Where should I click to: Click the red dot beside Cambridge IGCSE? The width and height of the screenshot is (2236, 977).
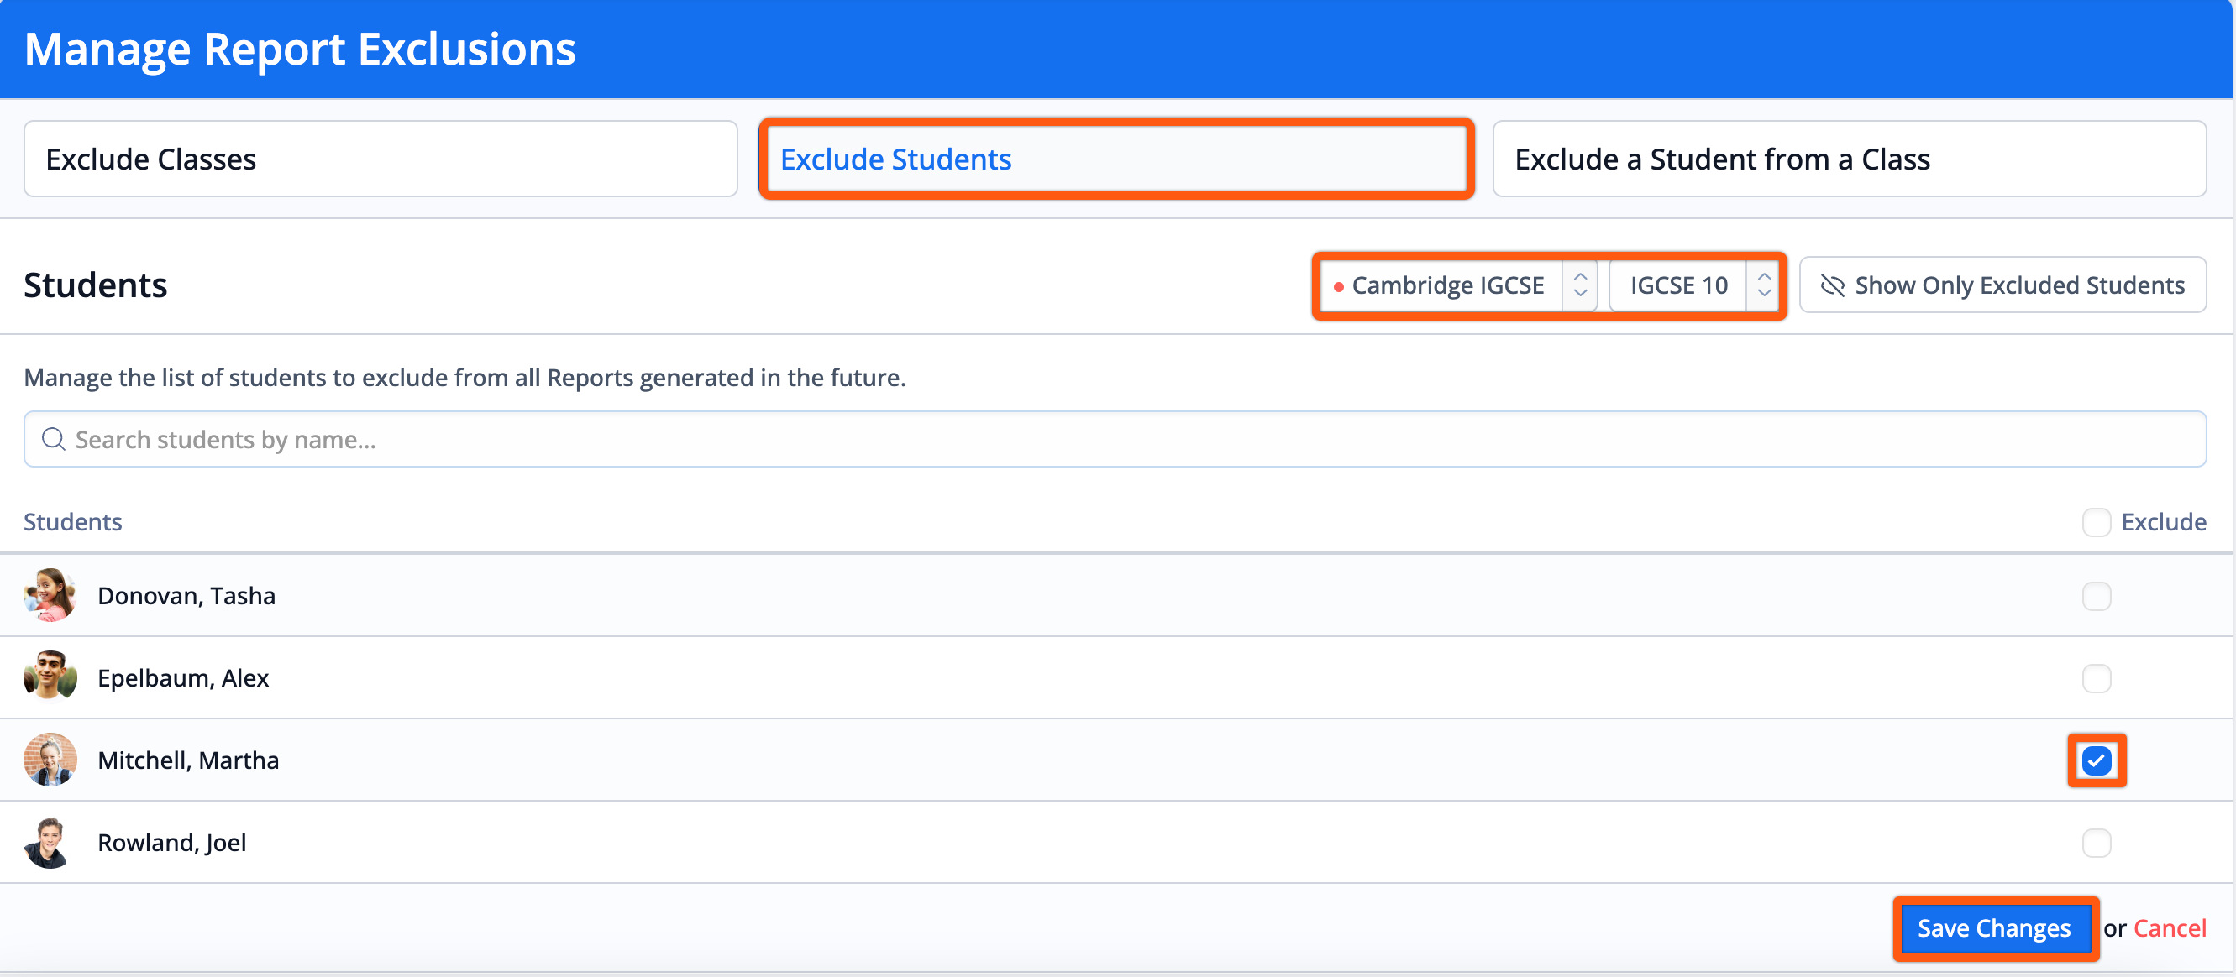pyautogui.click(x=1338, y=286)
